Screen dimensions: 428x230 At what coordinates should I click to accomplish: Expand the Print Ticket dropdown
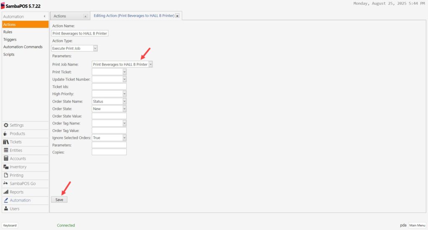tap(125, 72)
